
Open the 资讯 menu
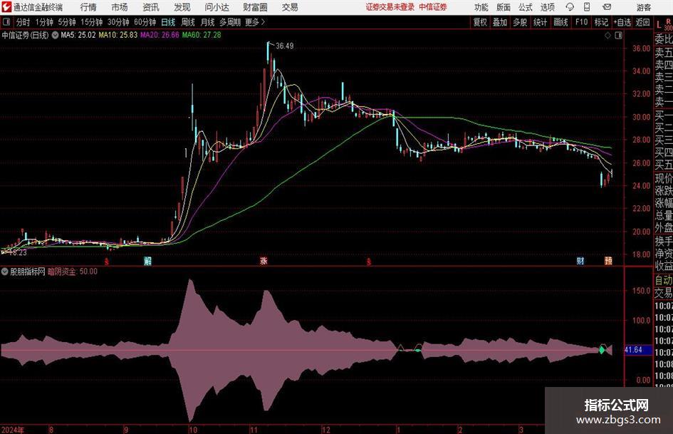151,7
